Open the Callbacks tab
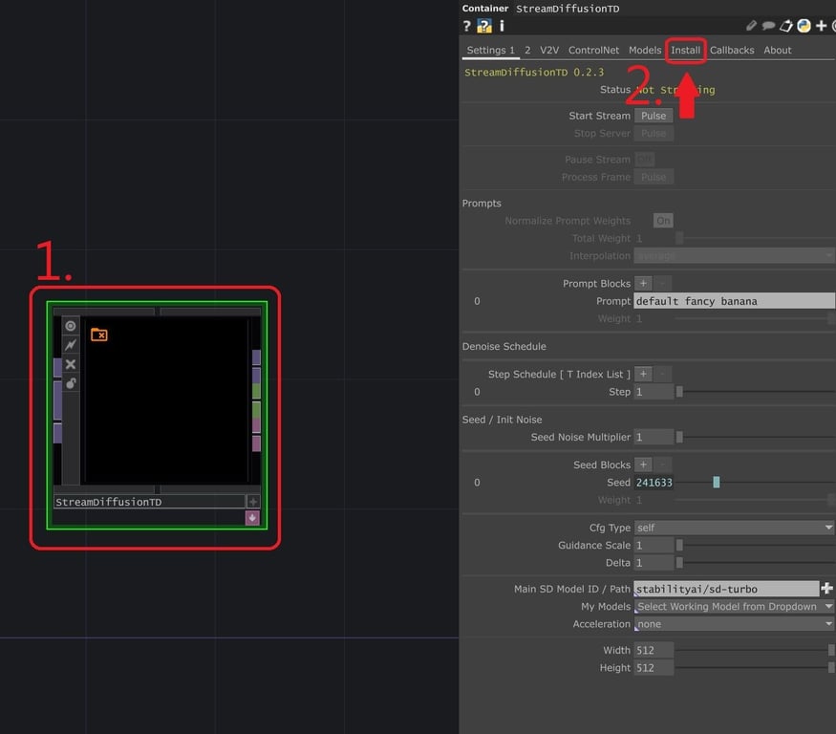 coord(732,50)
